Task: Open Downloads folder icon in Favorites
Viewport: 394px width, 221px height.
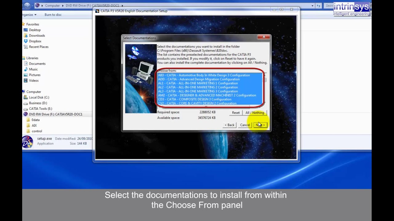Action: [26, 36]
